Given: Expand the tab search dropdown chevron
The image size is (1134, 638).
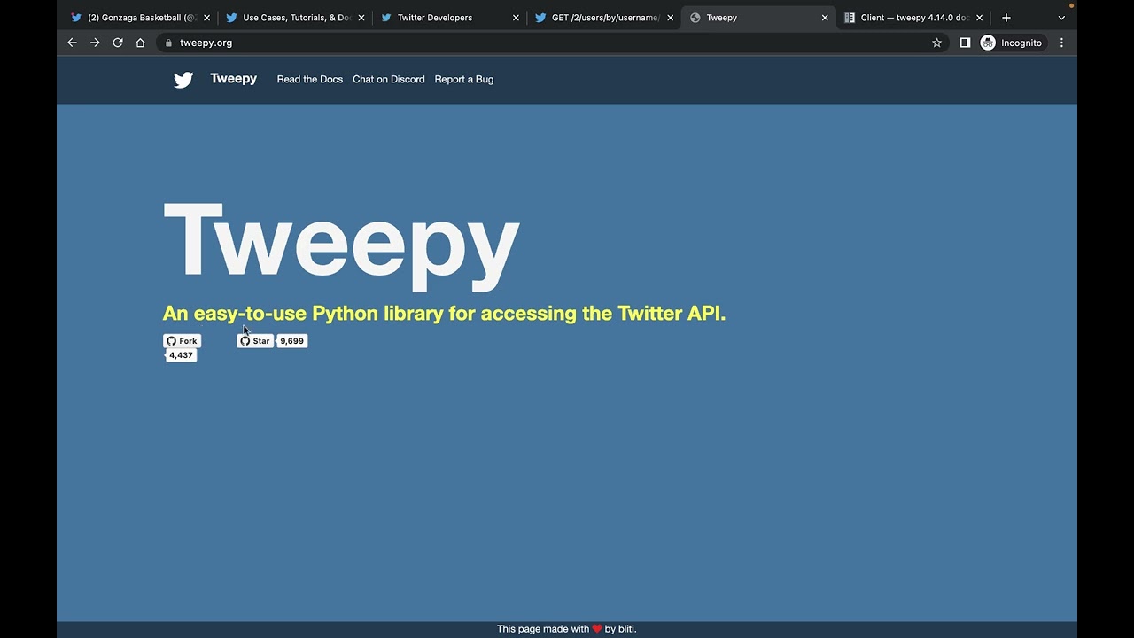Looking at the screenshot, I should point(1061,18).
